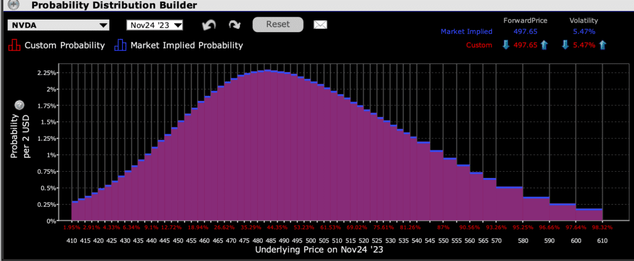Click the 44.35% cumulative probability label

(277, 228)
